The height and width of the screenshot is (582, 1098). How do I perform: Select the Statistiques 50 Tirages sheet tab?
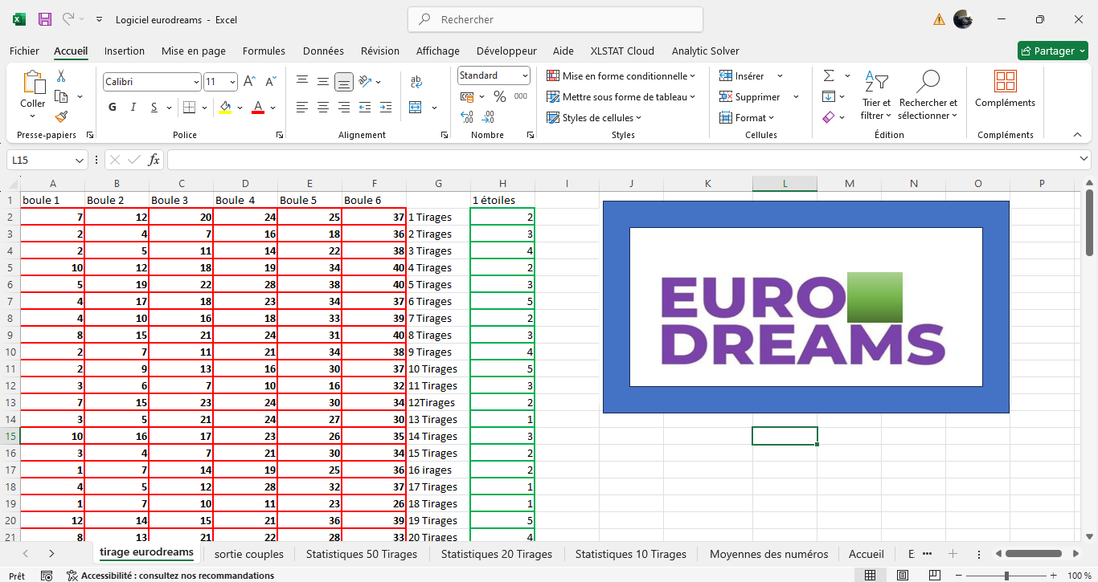coord(362,554)
